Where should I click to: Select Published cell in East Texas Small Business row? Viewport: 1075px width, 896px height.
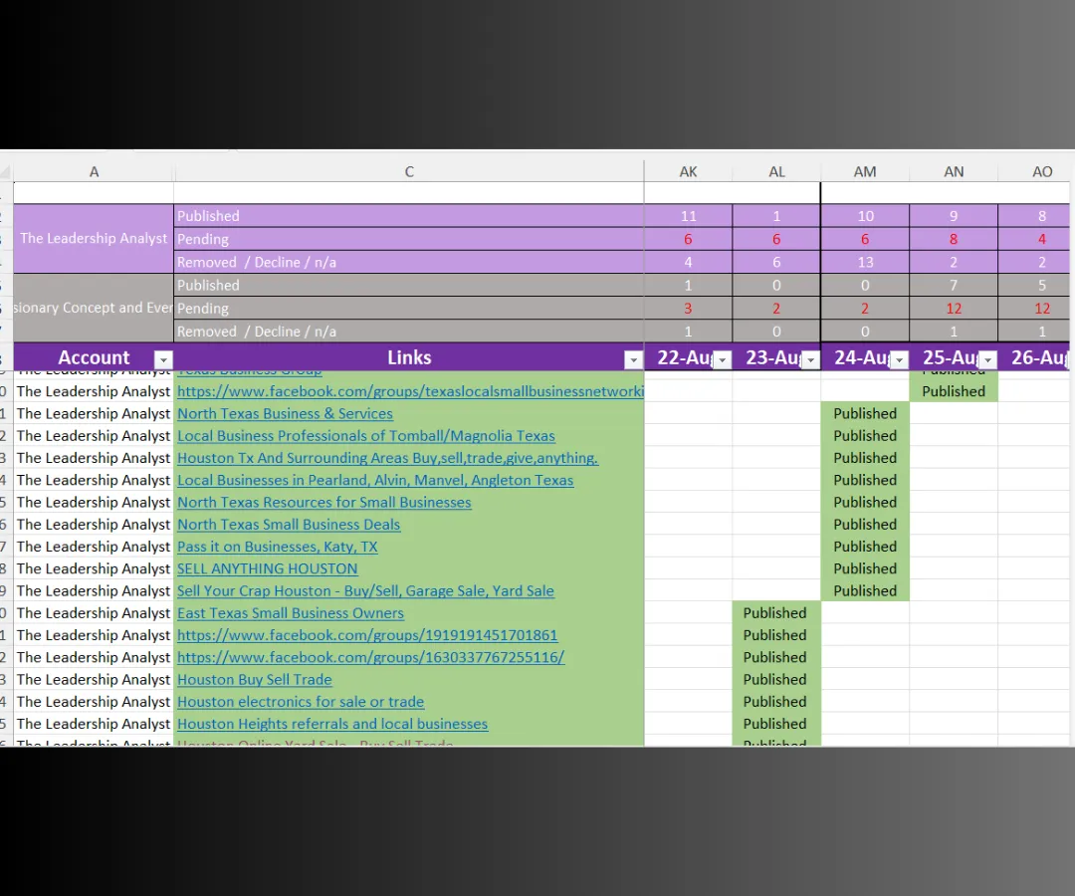pos(776,613)
